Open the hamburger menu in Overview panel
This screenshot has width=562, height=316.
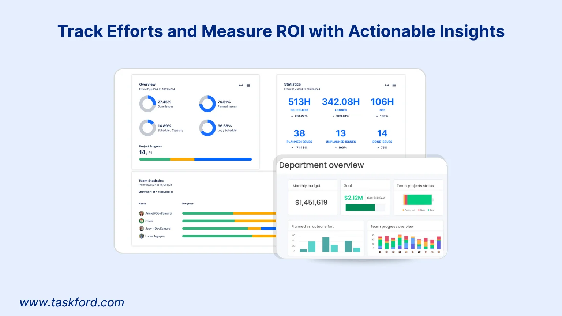[x=248, y=86]
